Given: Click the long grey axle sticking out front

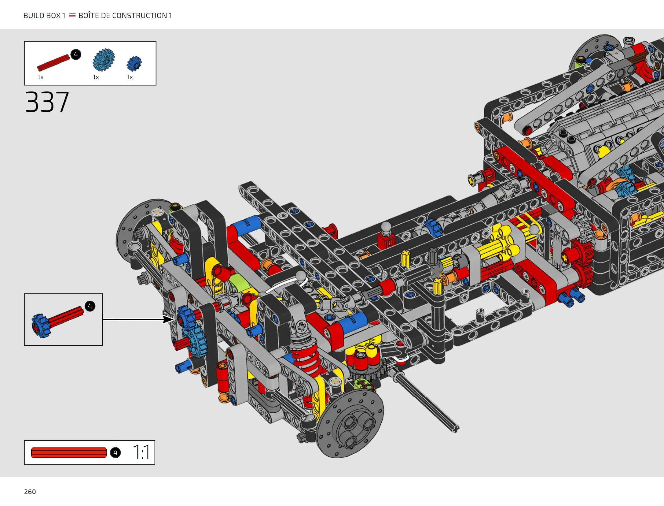Looking at the screenshot, I should [x=425, y=400].
